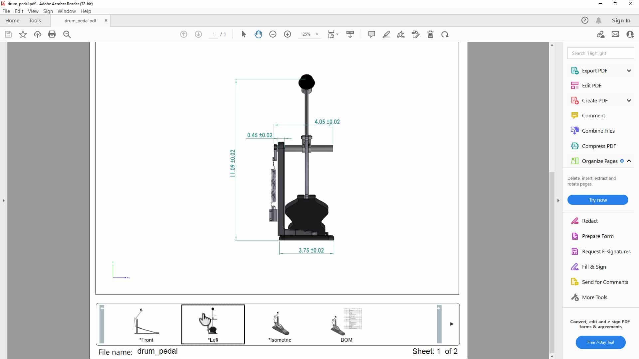
Task: Expand the Export PDF options
Action: (x=629, y=70)
